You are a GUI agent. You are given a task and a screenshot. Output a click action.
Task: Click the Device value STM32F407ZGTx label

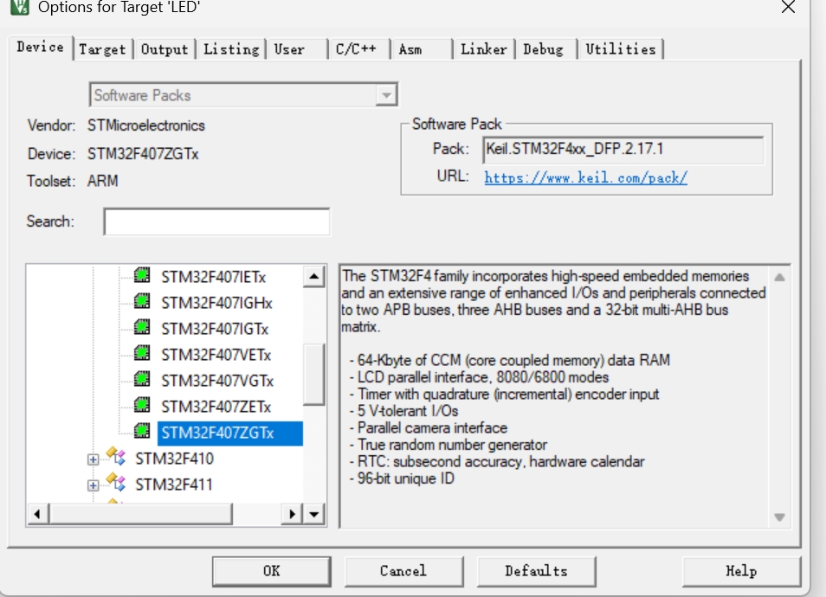coord(143,154)
